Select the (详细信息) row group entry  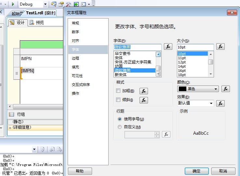(35, 128)
